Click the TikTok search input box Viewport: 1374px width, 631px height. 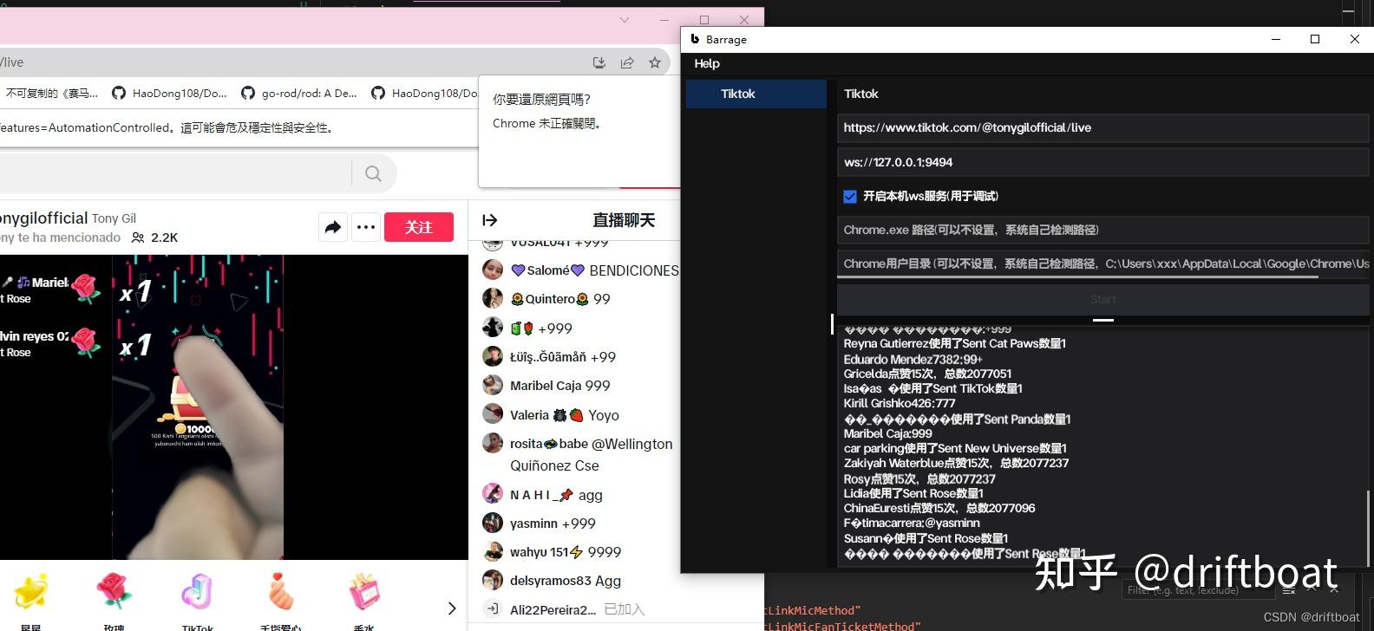click(x=173, y=173)
